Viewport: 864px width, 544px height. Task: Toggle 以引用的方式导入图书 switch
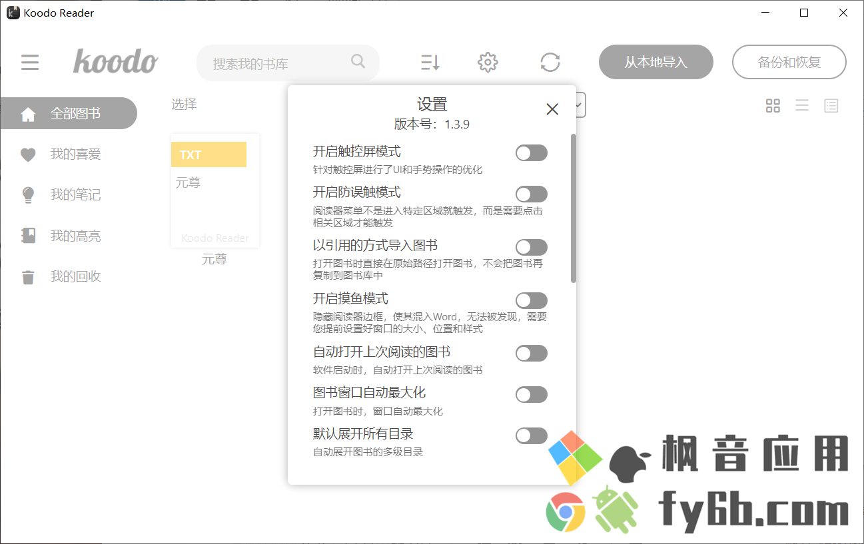tap(532, 248)
